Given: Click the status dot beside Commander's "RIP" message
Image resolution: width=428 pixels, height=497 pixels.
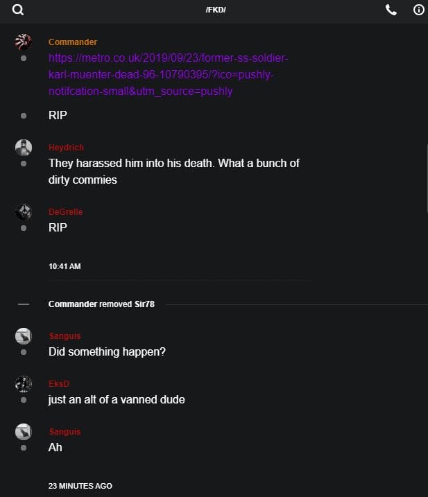Looking at the screenshot, I should point(24,115).
